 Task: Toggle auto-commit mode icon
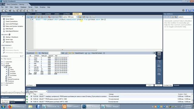click(60, 17)
